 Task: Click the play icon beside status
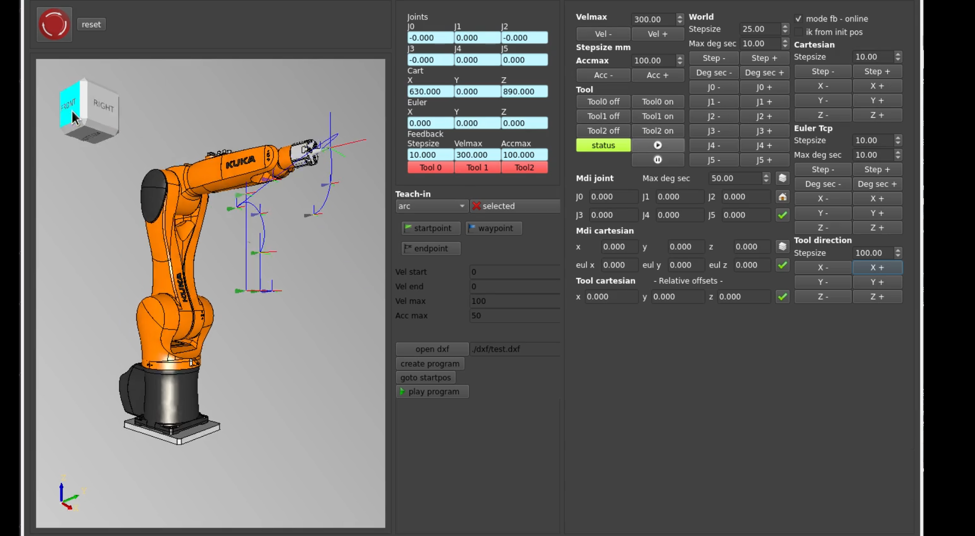[x=658, y=145]
